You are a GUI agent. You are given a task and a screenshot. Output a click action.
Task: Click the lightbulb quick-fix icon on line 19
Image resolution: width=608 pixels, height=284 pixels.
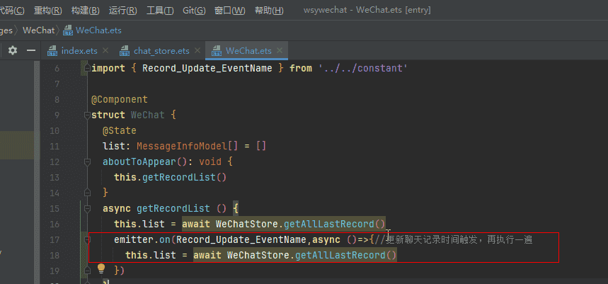click(x=101, y=268)
